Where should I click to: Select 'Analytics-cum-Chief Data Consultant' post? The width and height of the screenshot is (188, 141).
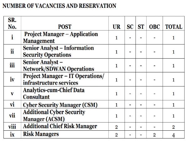(x=54, y=93)
